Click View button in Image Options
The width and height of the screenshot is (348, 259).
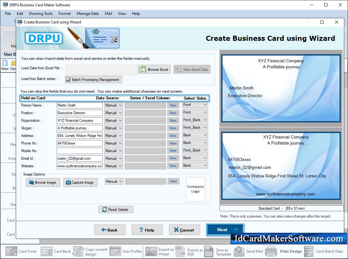pos(173,181)
